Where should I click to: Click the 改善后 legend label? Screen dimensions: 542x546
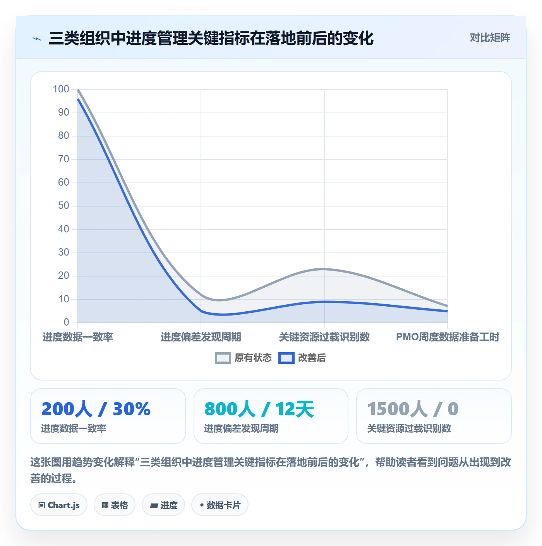312,358
